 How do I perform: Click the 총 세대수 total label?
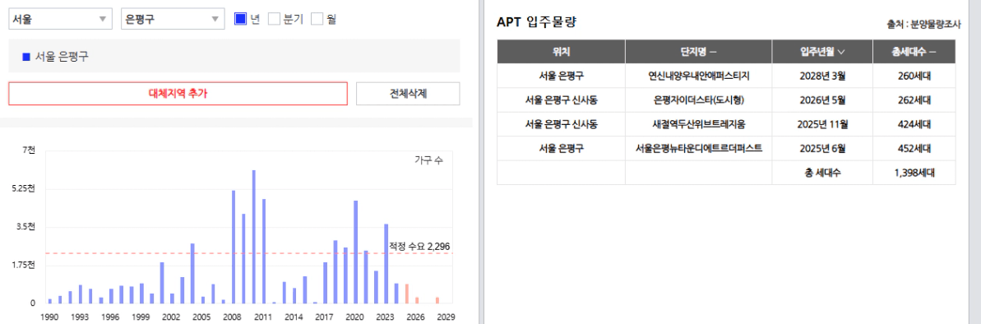823,173
